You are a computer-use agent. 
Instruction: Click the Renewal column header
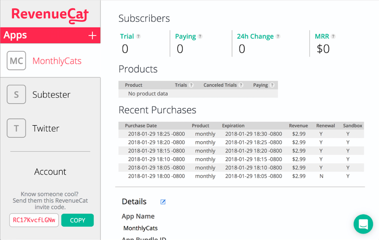[x=326, y=126]
